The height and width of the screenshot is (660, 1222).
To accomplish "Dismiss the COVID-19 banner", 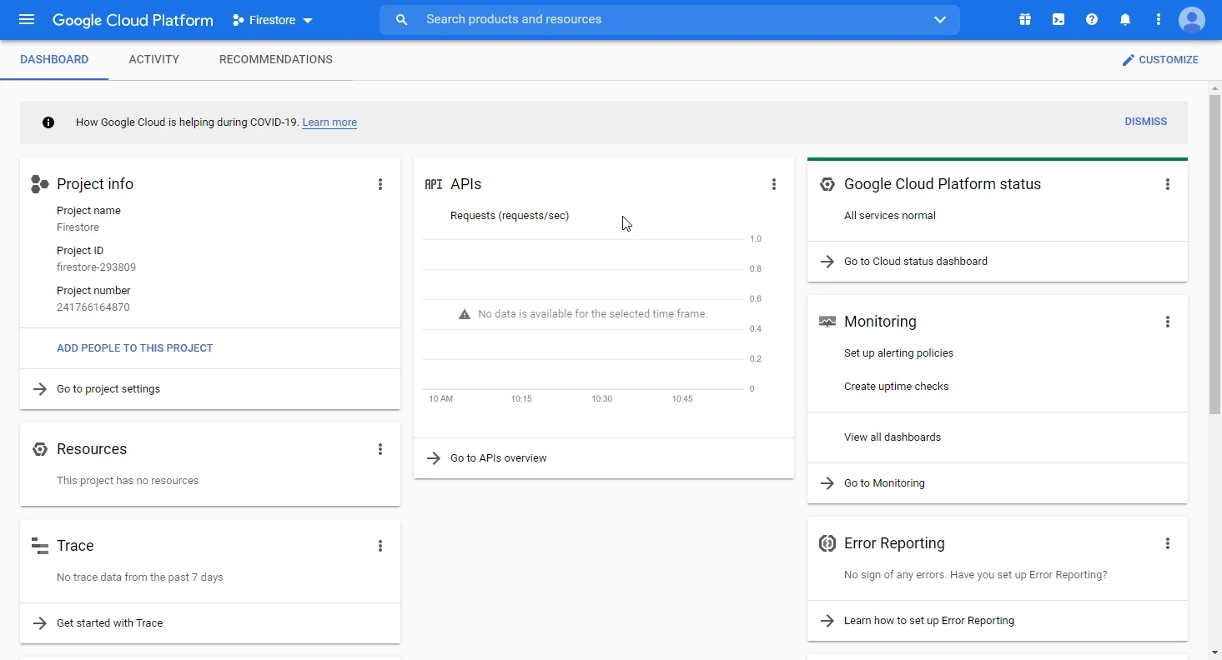I will [x=1146, y=122].
